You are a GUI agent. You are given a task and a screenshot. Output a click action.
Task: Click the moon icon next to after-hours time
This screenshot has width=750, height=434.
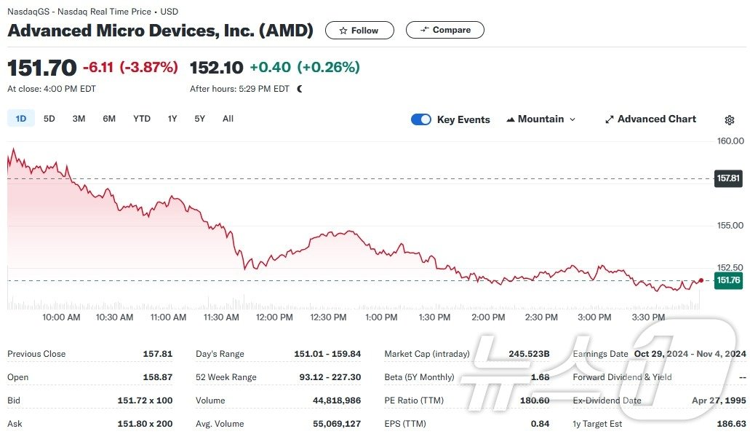click(x=299, y=88)
